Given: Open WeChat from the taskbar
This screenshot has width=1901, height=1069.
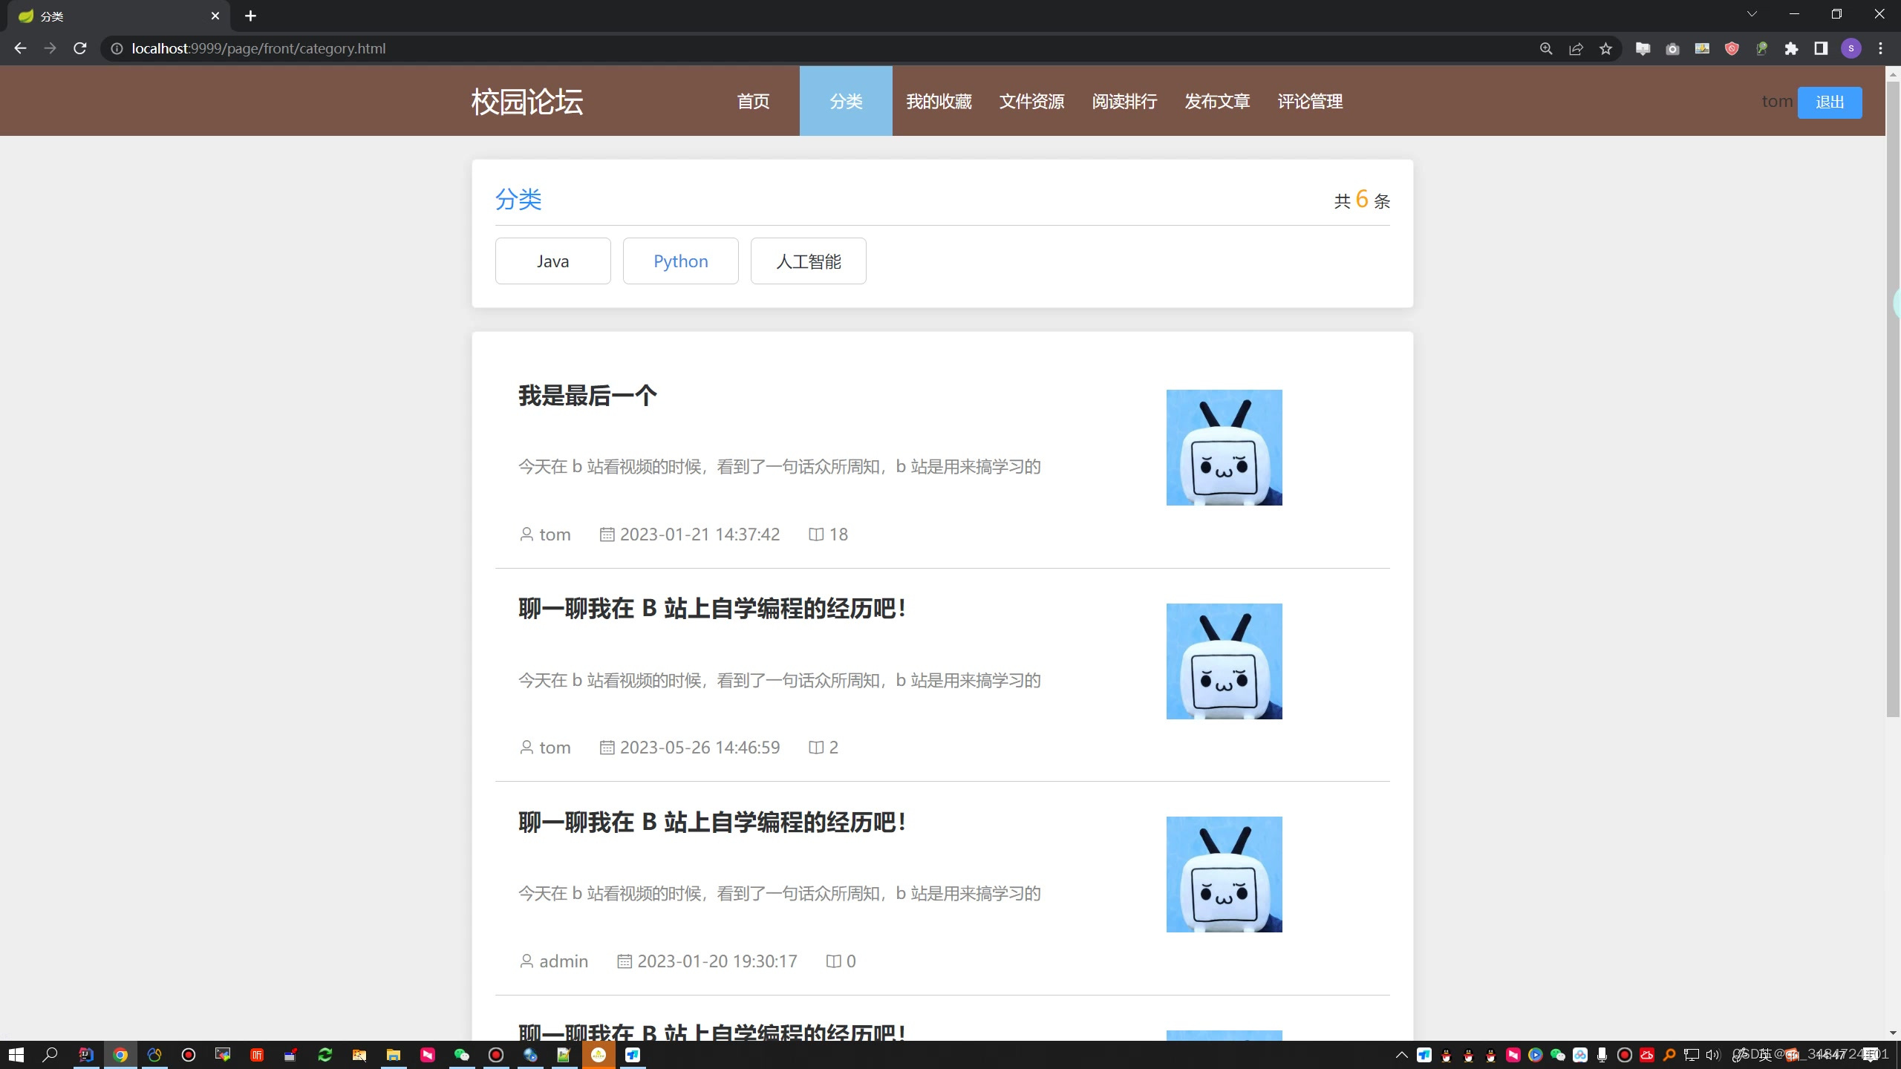Looking at the screenshot, I should pyautogui.click(x=462, y=1055).
